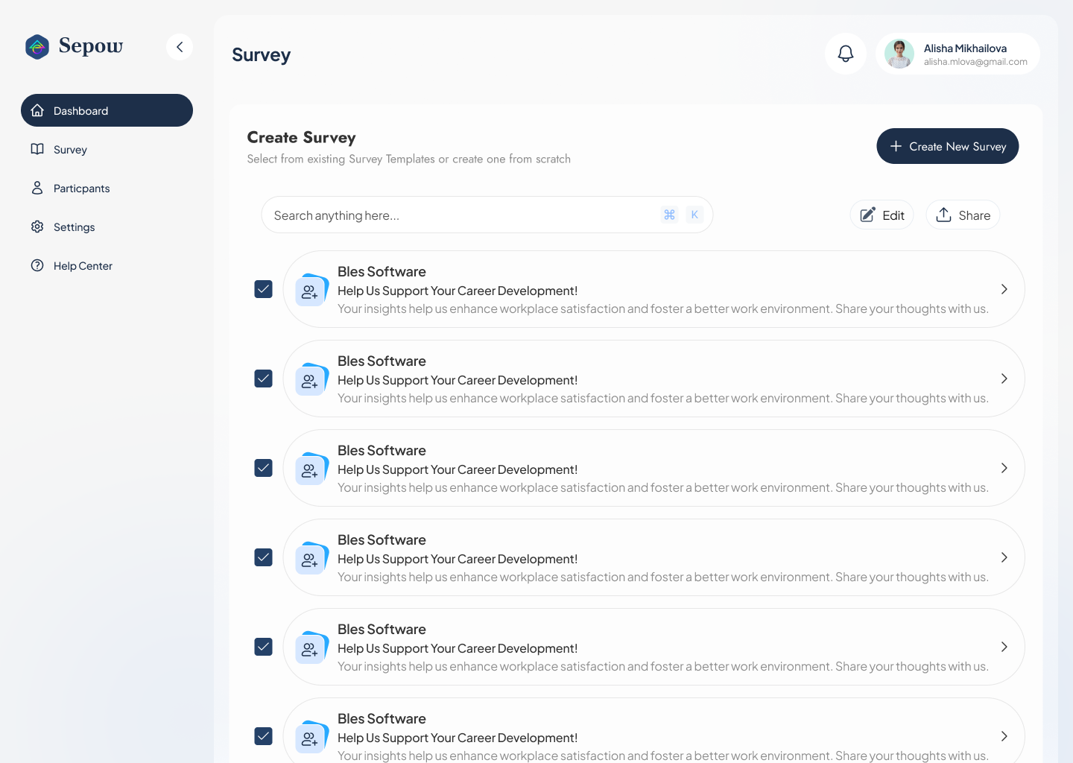1073x763 pixels.
Task: Click the add-user icon on first survey
Action: (x=310, y=292)
